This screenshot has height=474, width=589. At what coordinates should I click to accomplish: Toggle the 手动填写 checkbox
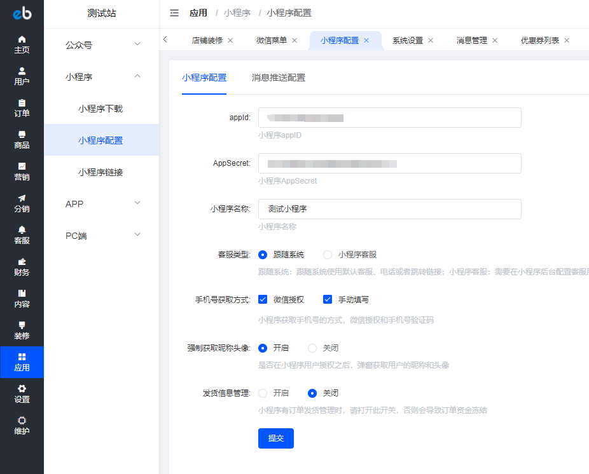328,299
